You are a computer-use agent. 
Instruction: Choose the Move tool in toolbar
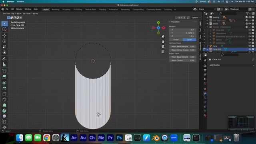coord(4,36)
